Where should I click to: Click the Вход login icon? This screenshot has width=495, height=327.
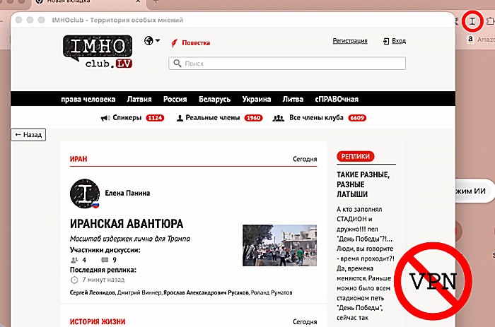click(386, 42)
